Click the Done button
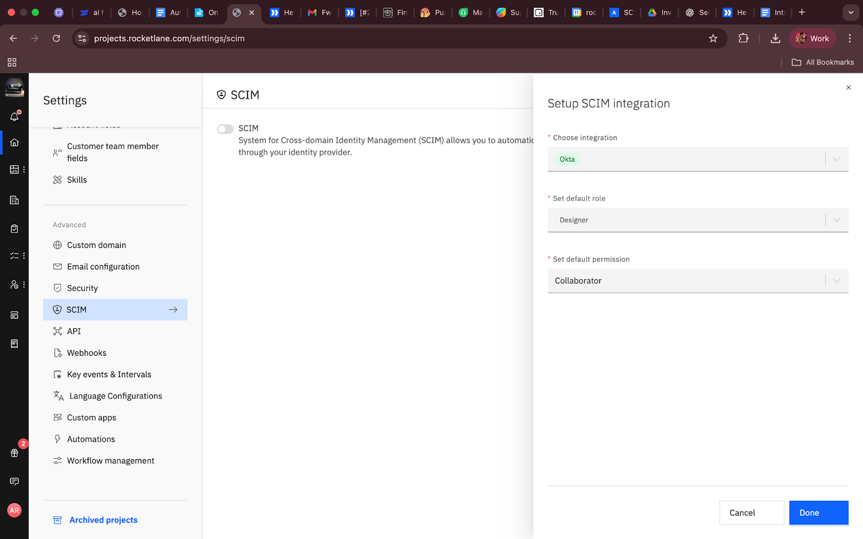Screen dimensions: 863x539 (x=818, y=513)
